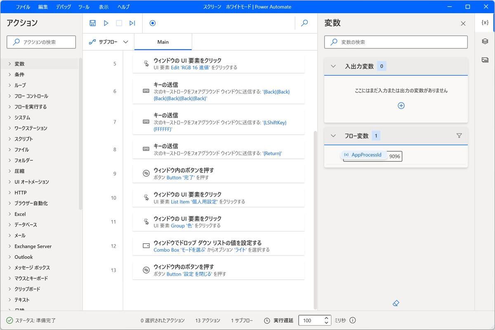Image resolution: width=495 pixels, height=330 pixels.
Task: Click the execution delay clock icon
Action: (267, 321)
